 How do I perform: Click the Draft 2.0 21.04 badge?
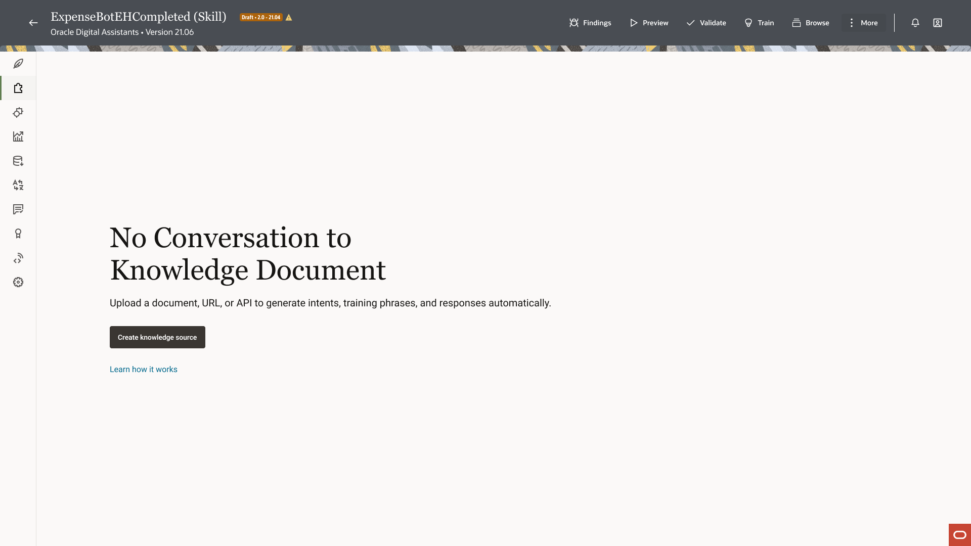point(261,17)
